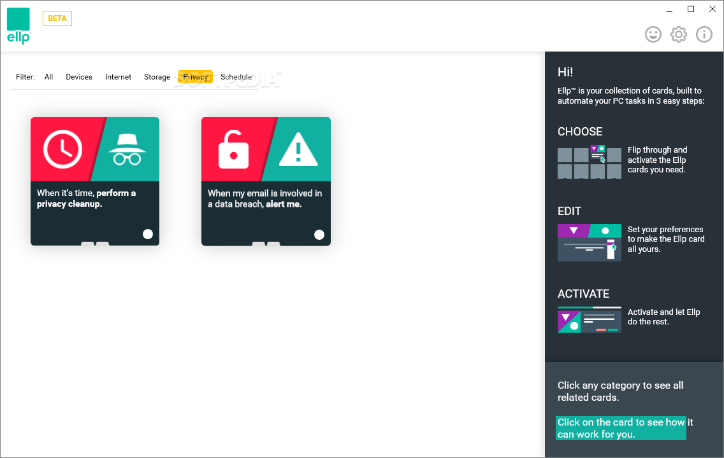Click the CHOOSE step card grid illustration
This screenshot has width=724, height=458.
click(589, 162)
